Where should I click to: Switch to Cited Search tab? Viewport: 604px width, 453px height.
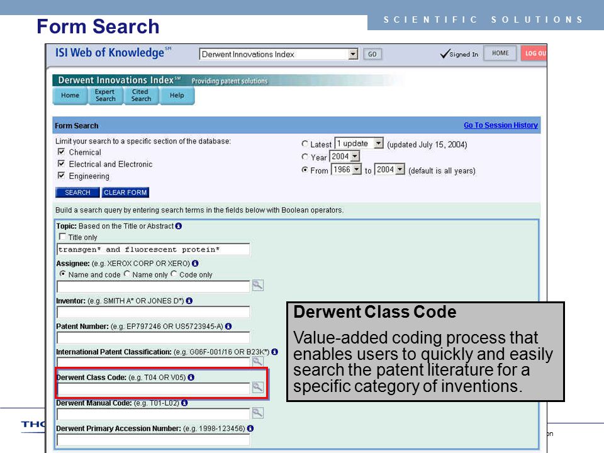point(141,96)
